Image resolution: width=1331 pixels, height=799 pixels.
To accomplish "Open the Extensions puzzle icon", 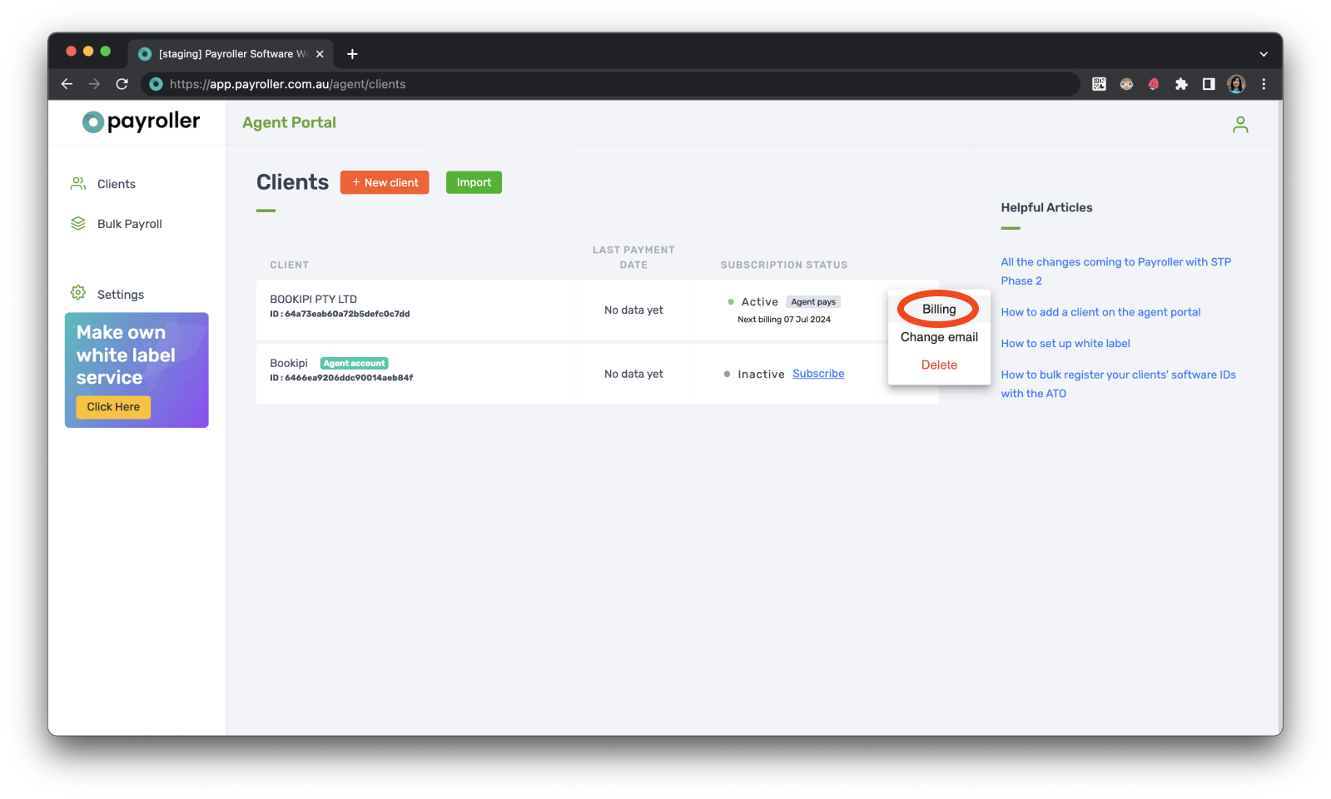I will (x=1181, y=84).
